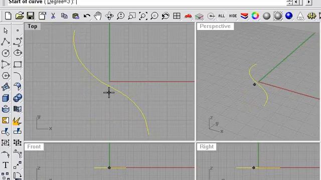Activate the Front viewport label
The height and width of the screenshot is (180, 321).
34,146
